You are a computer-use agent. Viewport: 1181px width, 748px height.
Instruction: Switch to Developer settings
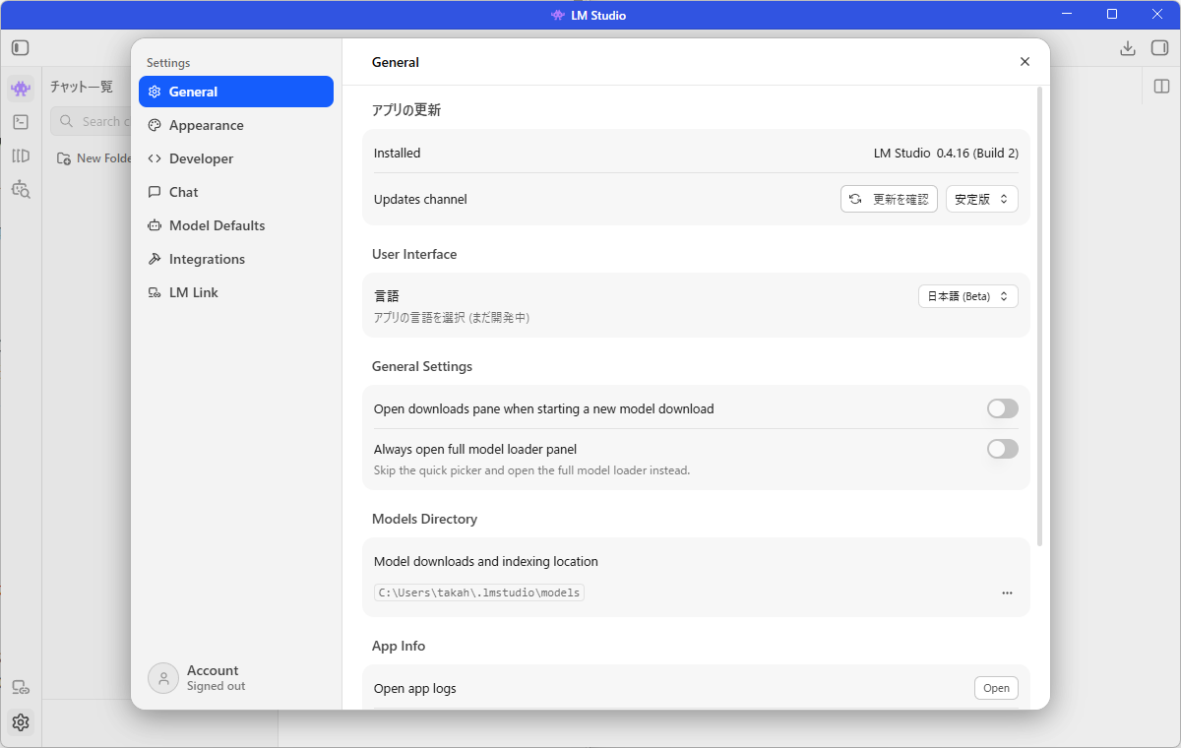pyautogui.click(x=236, y=158)
